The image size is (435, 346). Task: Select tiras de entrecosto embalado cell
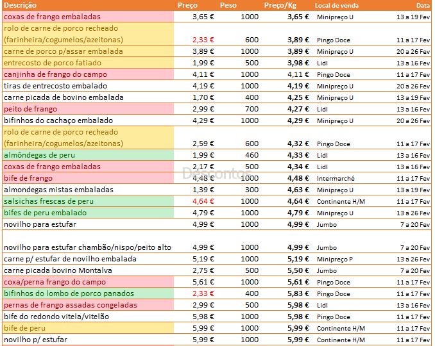coord(89,86)
